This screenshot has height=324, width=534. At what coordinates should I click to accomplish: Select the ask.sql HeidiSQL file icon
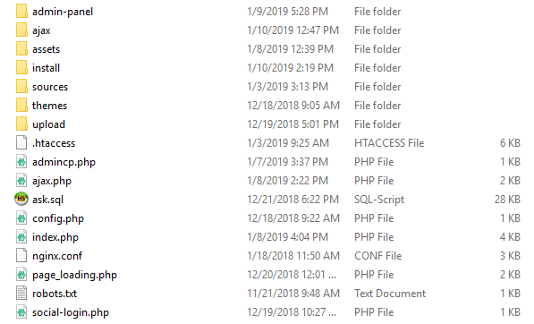(x=21, y=199)
